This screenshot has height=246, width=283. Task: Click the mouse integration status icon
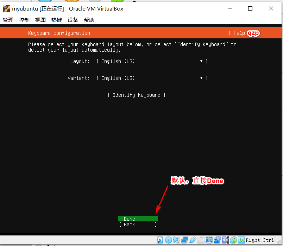pos(233,240)
